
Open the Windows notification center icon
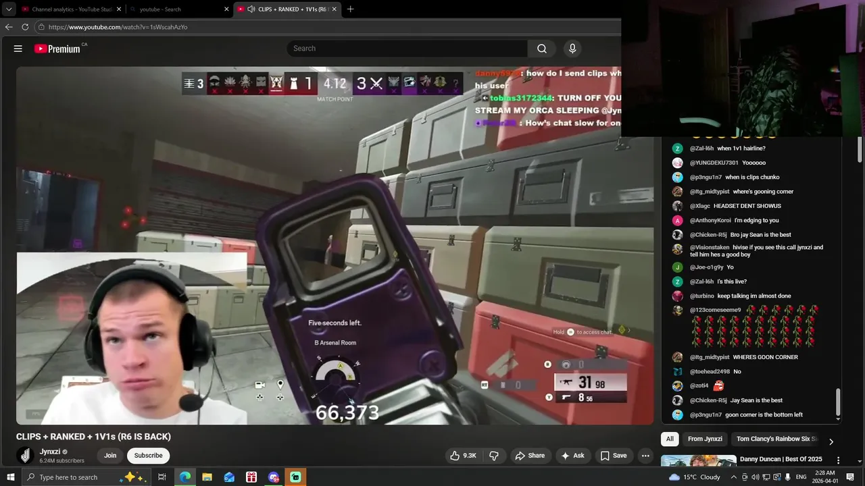[851, 477]
